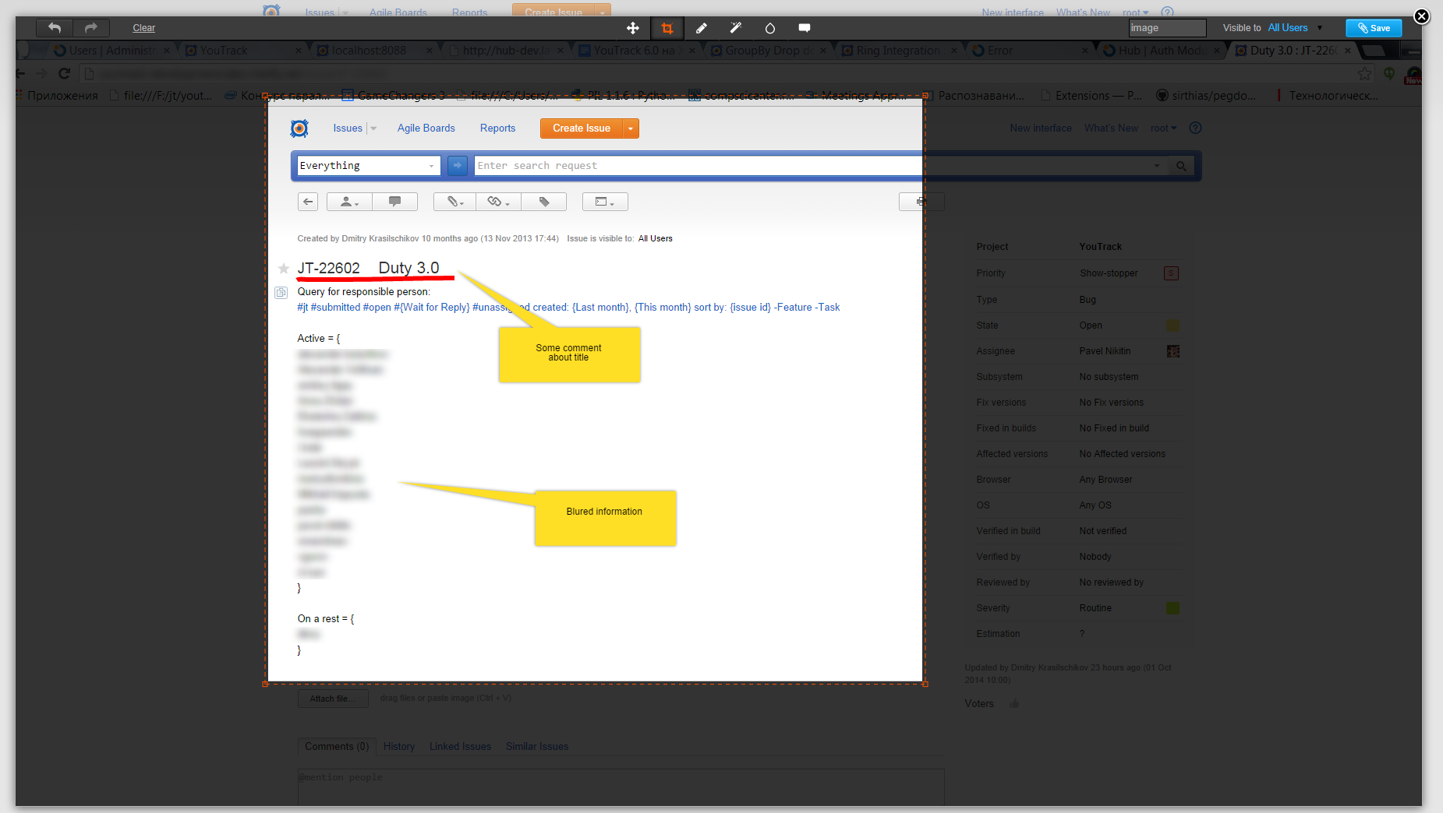Expand the search query history arrow

1157,166
